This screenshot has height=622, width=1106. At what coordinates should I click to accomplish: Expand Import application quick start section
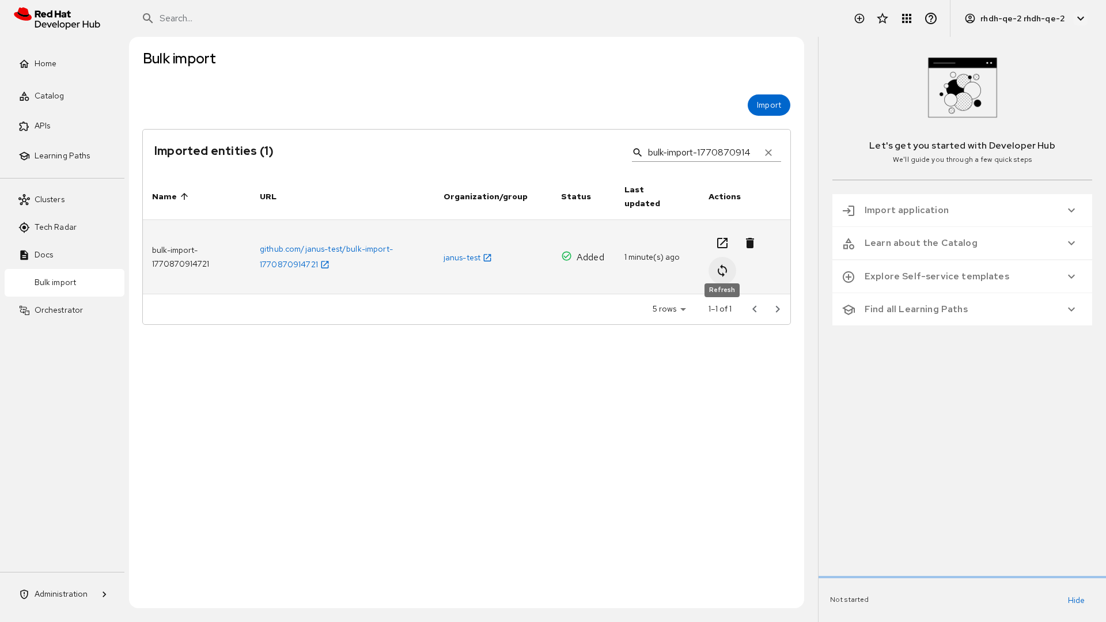(x=961, y=210)
